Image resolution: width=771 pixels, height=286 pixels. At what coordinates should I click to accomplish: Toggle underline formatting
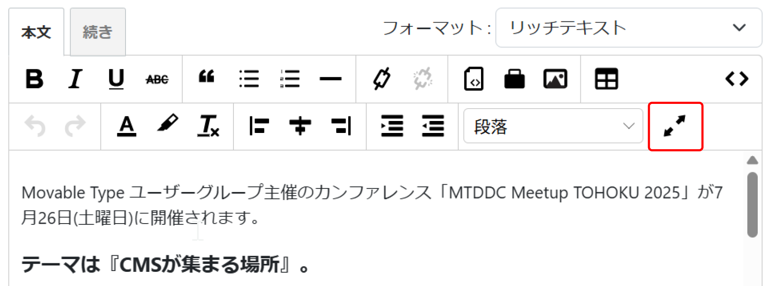(x=116, y=79)
